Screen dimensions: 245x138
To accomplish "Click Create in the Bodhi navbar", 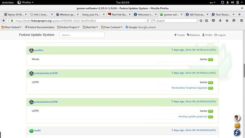I will pyautogui.click(x=180, y=35).
